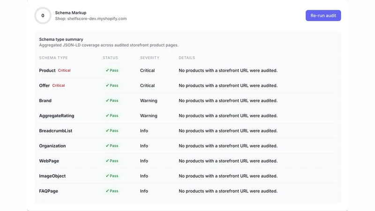
Task: Select the details text in WebPage row
Action: 228,161
